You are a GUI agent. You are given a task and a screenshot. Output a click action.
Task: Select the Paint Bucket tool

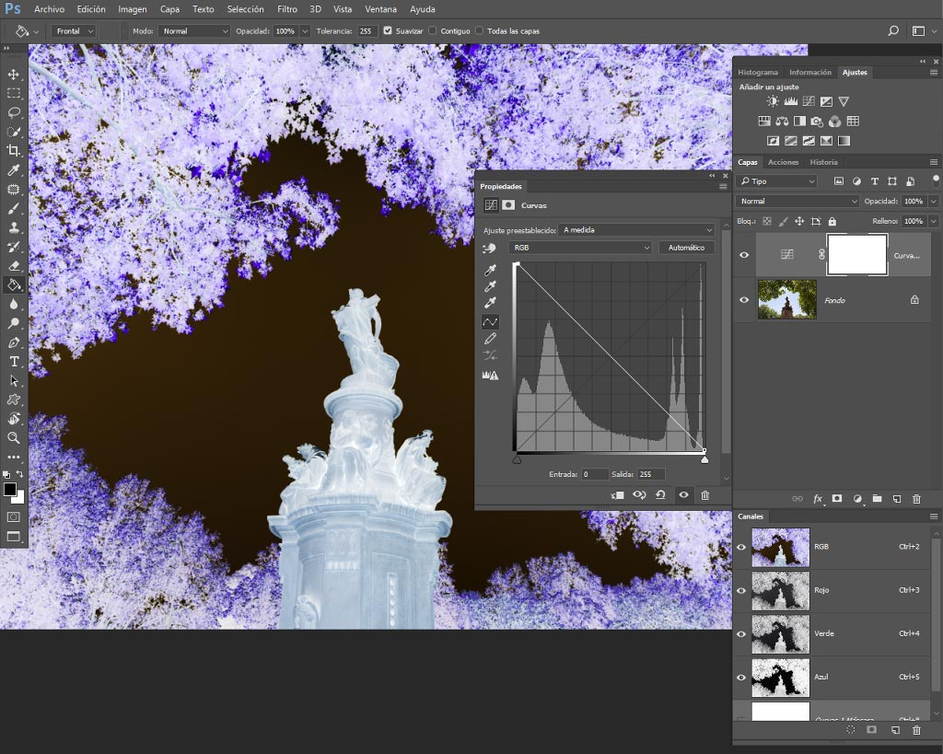point(13,285)
